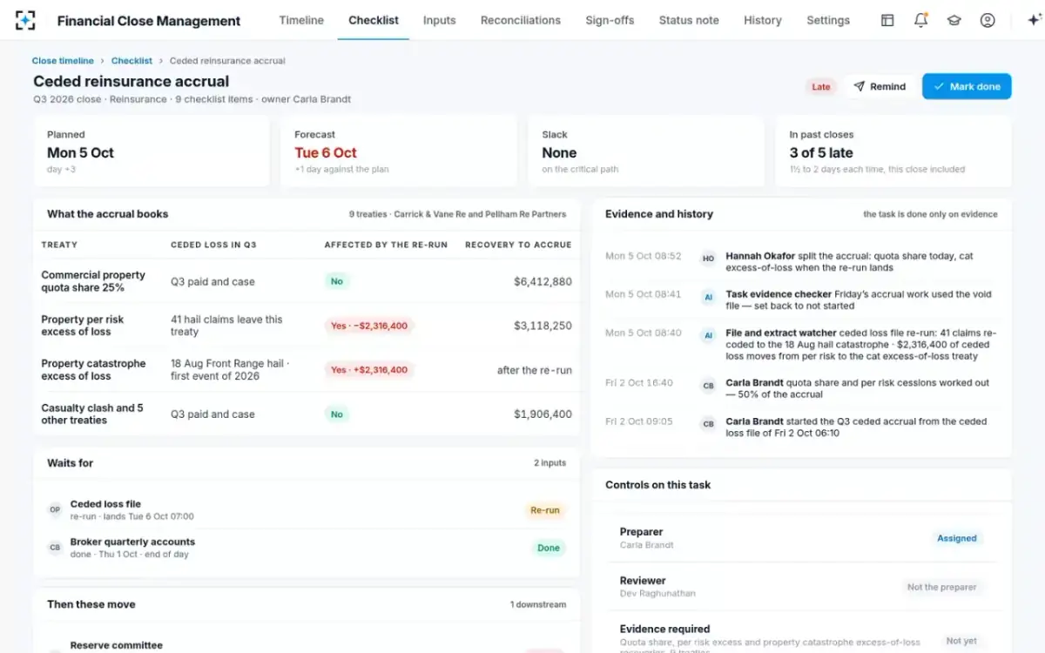Click the Assigned badge for Preparer

(957, 538)
